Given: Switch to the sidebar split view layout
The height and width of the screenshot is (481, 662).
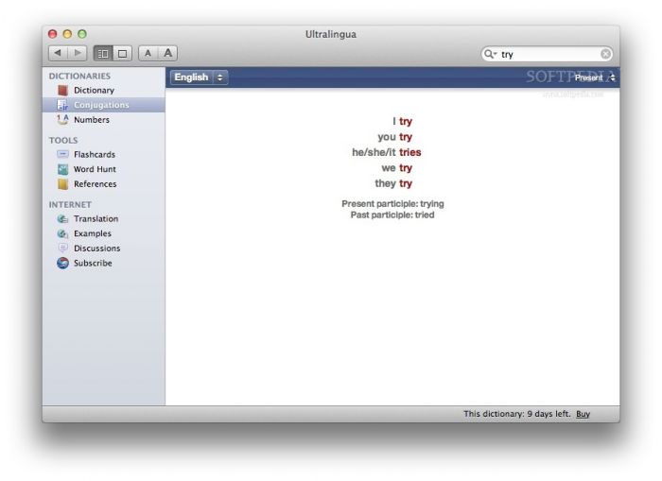Looking at the screenshot, I should point(103,54).
